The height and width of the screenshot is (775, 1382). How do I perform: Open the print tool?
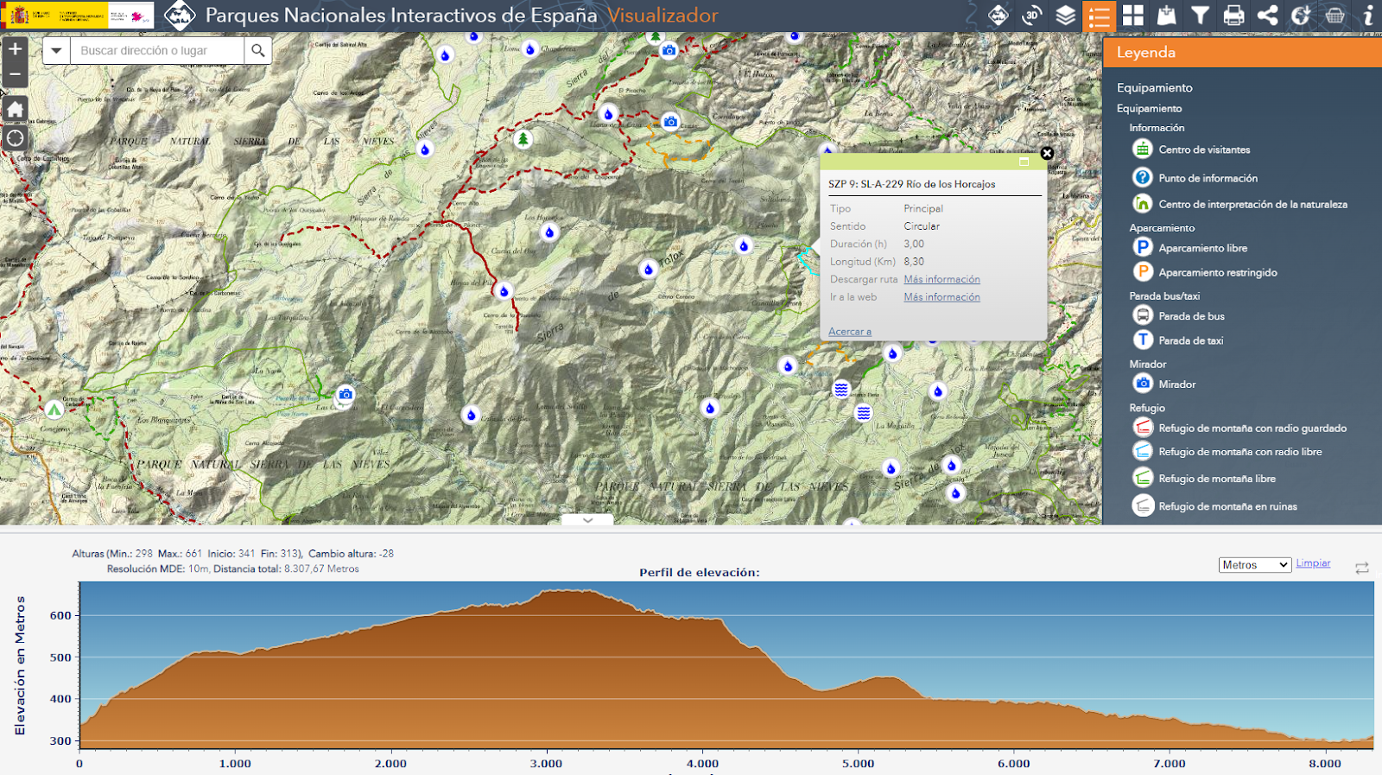click(1234, 16)
